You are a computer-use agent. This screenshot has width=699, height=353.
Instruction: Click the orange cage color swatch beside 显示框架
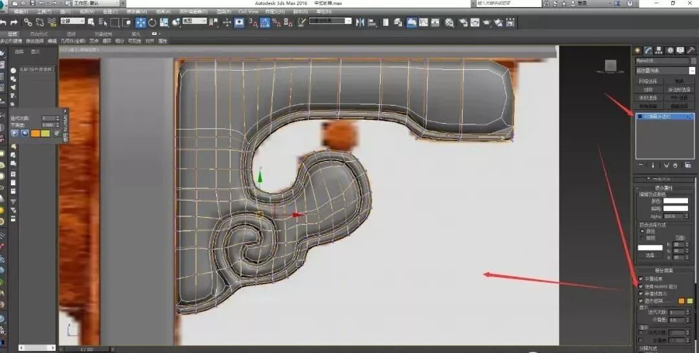pos(682,301)
